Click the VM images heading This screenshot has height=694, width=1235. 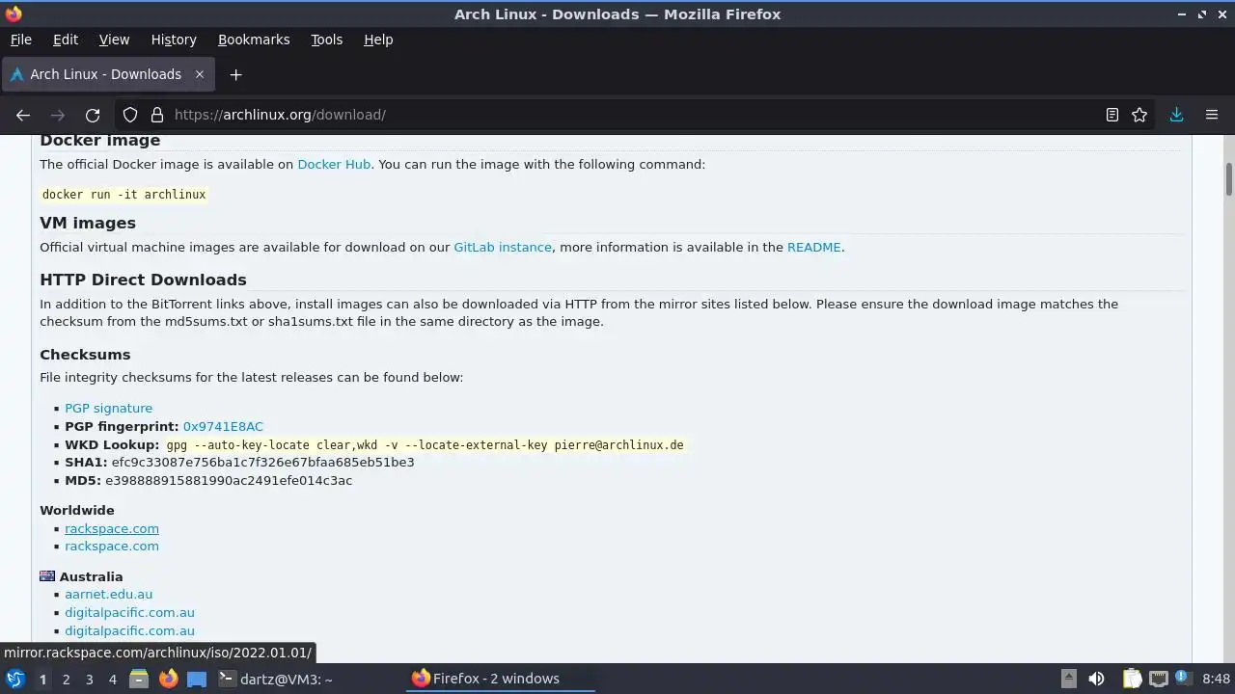[88, 223]
